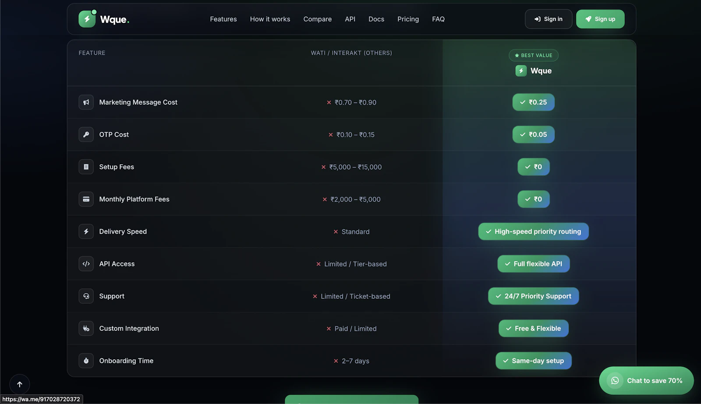This screenshot has width=701, height=404.
Task: Click the Custom Integration label
Action: tap(129, 328)
